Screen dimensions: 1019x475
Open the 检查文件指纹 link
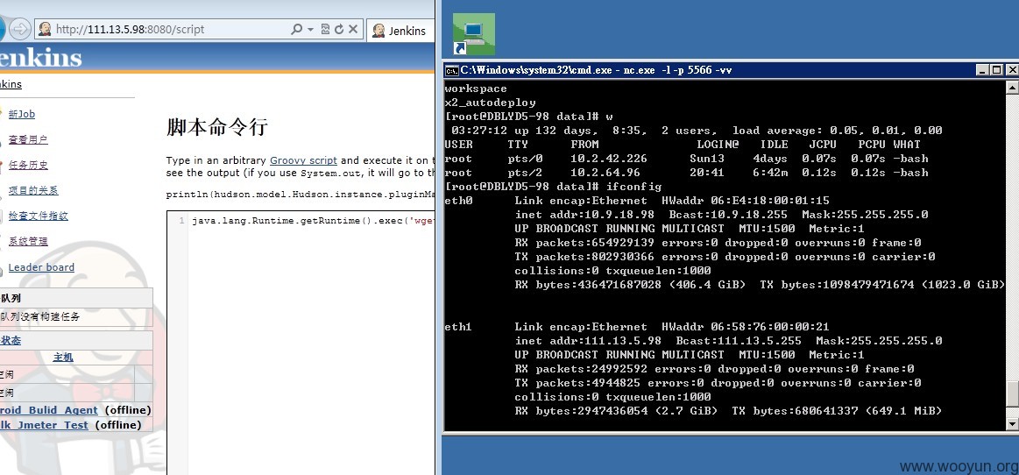click(x=39, y=216)
